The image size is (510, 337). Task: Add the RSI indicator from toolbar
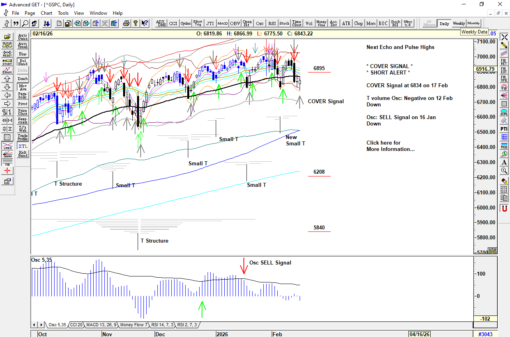click(272, 24)
